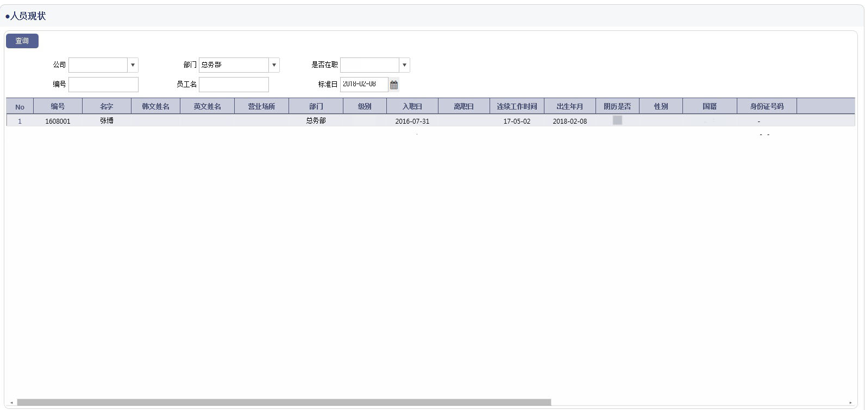Image resolution: width=865 pixels, height=410 pixels.
Task: Expand the 部门 dropdown showing 总务部
Action: 274,65
